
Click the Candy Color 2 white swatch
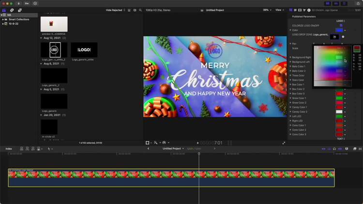click(x=339, y=112)
